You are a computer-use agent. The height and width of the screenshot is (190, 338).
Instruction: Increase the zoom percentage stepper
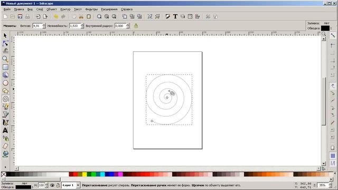[330, 184]
